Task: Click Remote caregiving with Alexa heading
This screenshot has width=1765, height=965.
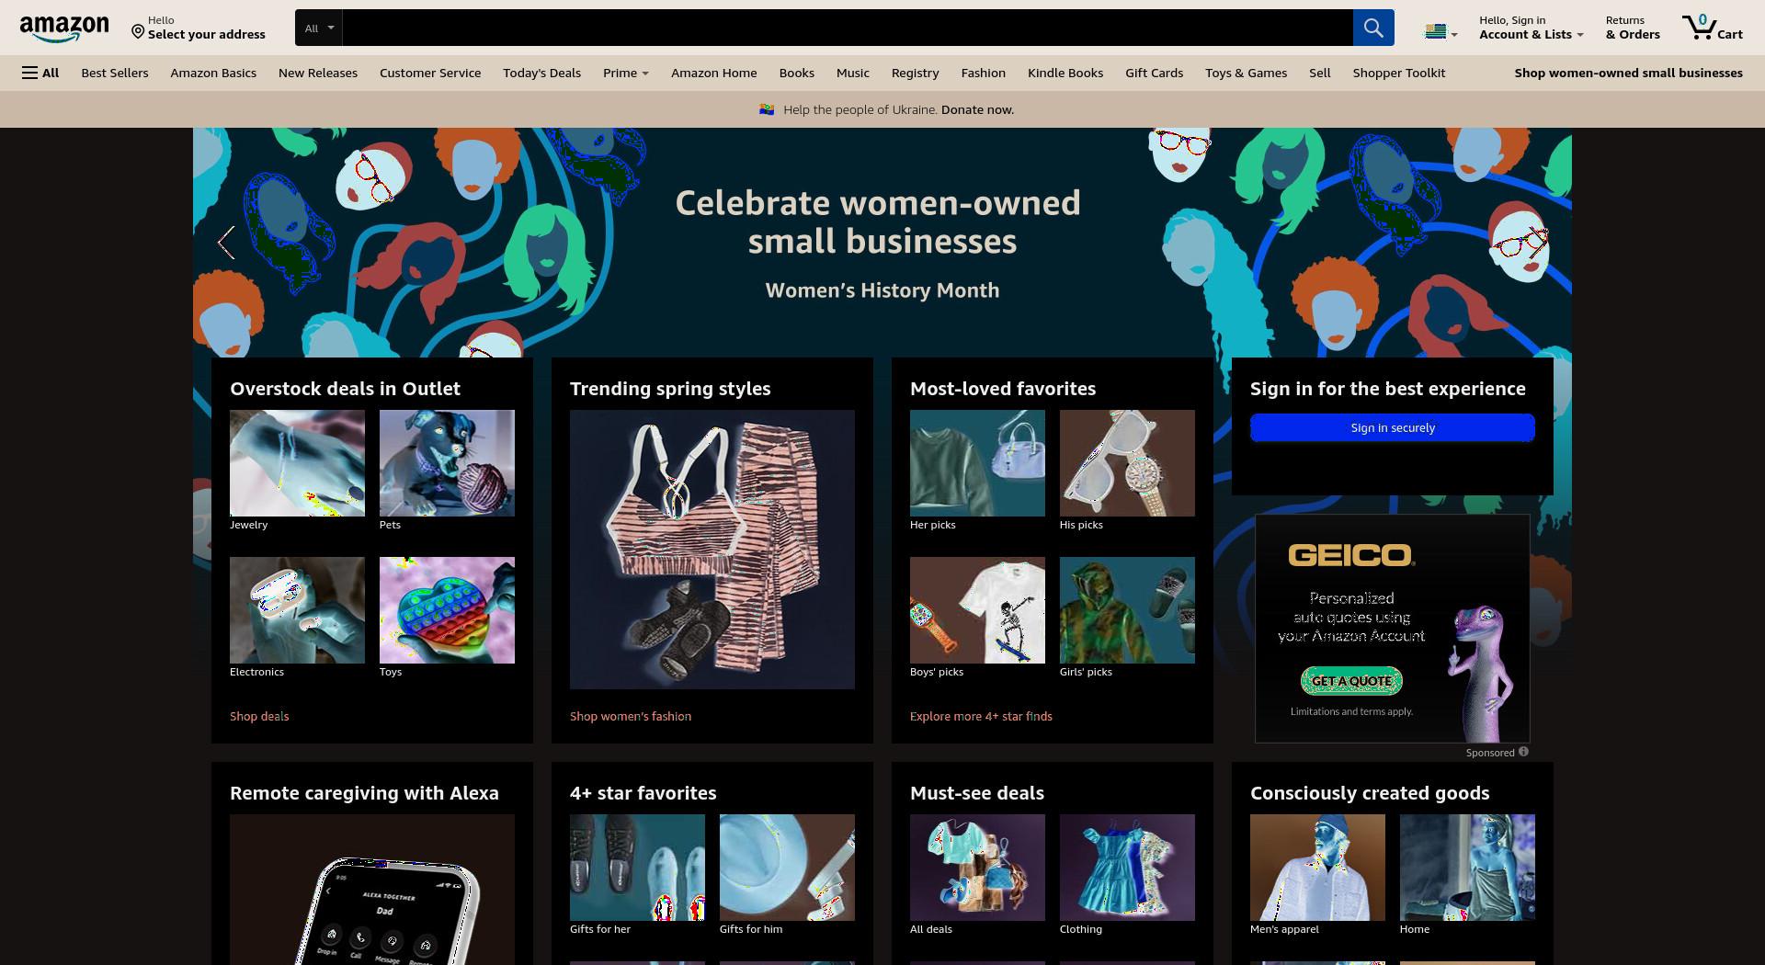Action: [x=364, y=793]
